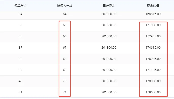Select policy year cell 41
The height and width of the screenshot is (99, 174).
pos(21,92)
